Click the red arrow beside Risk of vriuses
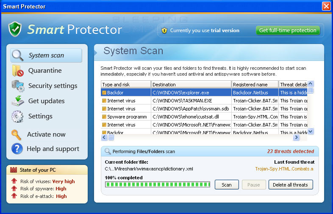The width and height of the screenshot is (333, 214). pyautogui.click(x=14, y=181)
